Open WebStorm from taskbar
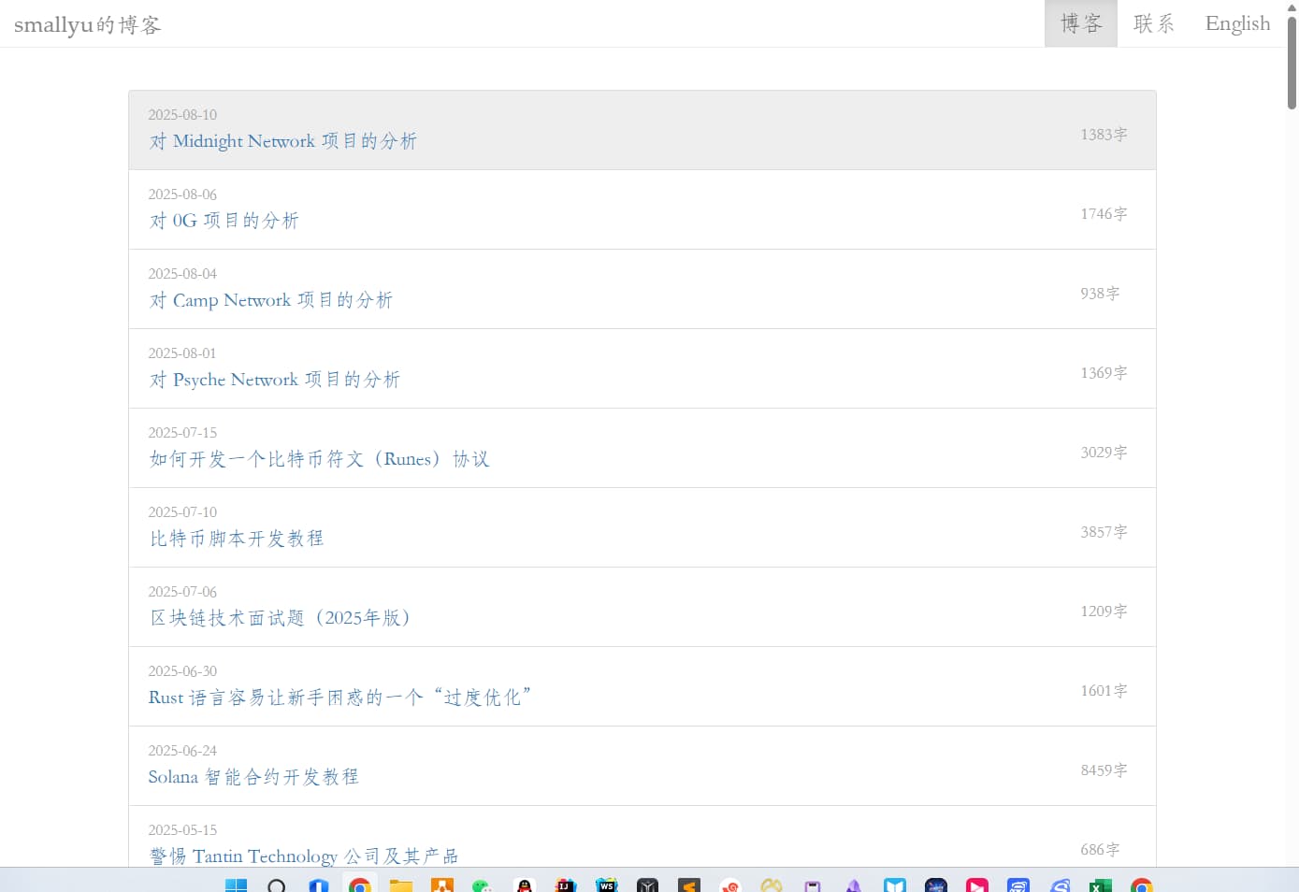 click(607, 885)
